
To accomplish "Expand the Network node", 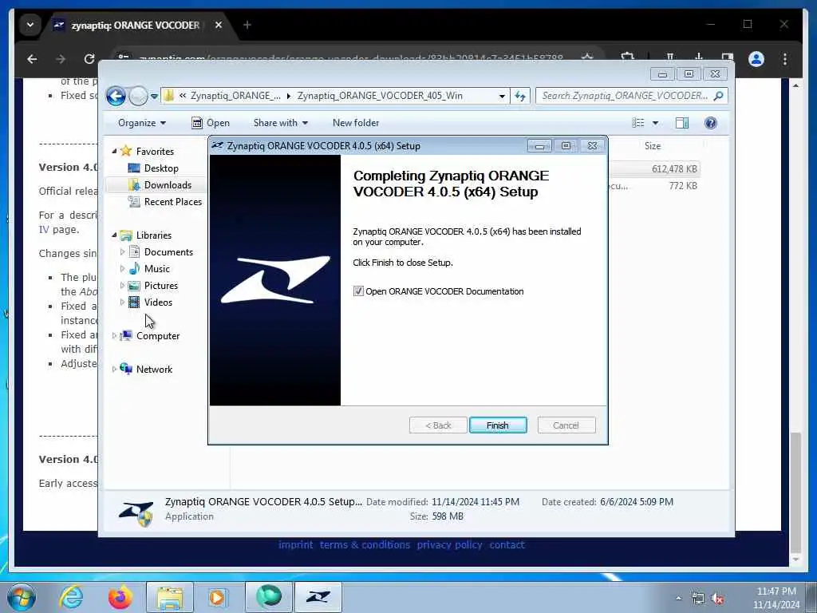I will click(x=114, y=369).
